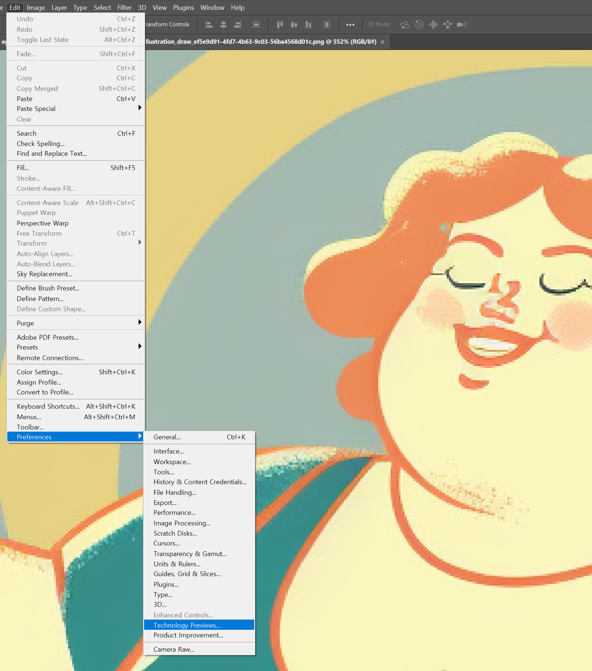Choose Paste from the Edit menu
The width and height of the screenshot is (592, 671).
pyautogui.click(x=76, y=99)
